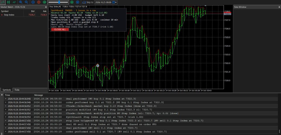
Task: Select log row 'order performed sell 0.1'
Action: click(141, 131)
